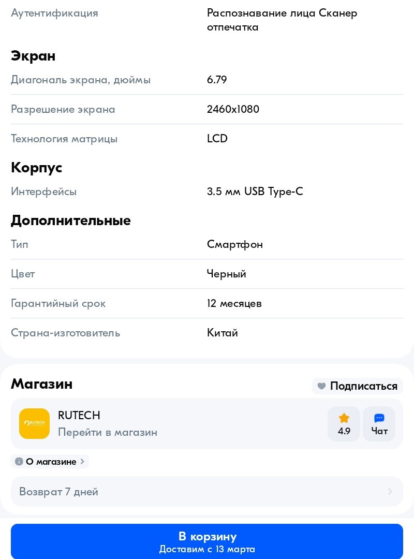Select the screen resolution value 2460x1080
414x559 pixels.
coord(233,109)
